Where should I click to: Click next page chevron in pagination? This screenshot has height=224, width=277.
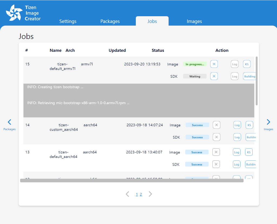click(150, 194)
